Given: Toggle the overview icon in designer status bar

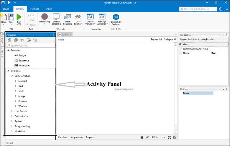Looking at the screenshot, I should tap(175, 137).
